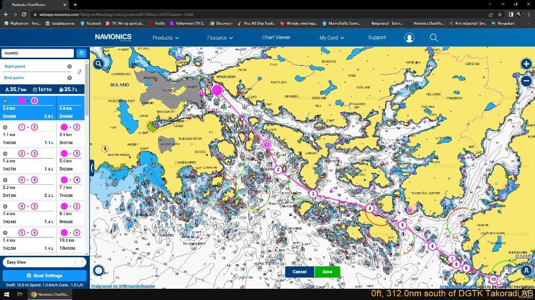Open the preferences for cookies link

coord(123,286)
